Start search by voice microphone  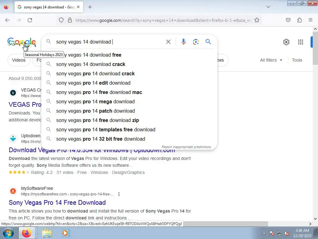point(183,42)
